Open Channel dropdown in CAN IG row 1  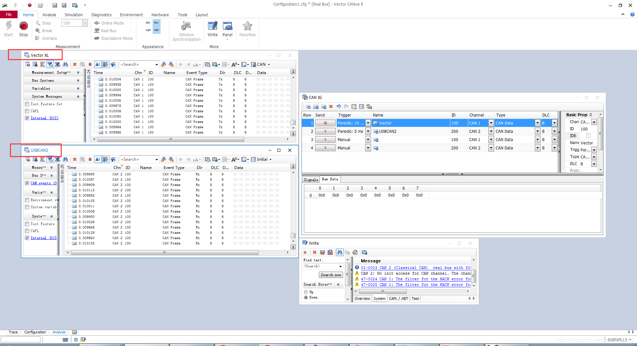tap(491, 123)
